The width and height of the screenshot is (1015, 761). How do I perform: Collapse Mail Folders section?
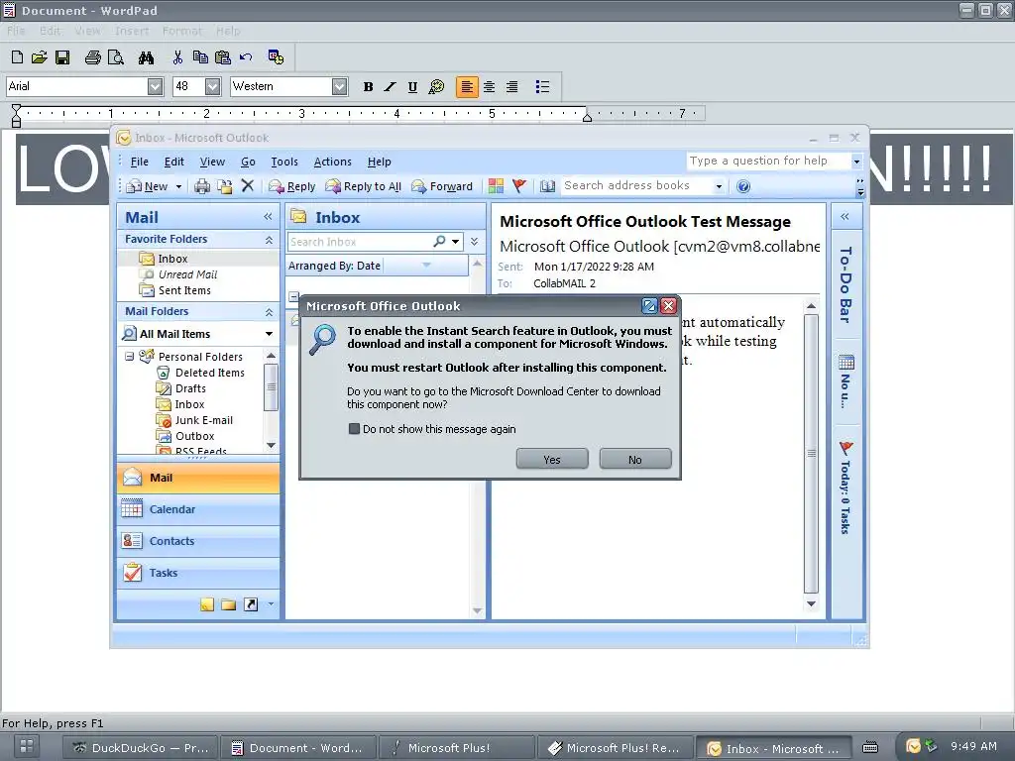(269, 312)
